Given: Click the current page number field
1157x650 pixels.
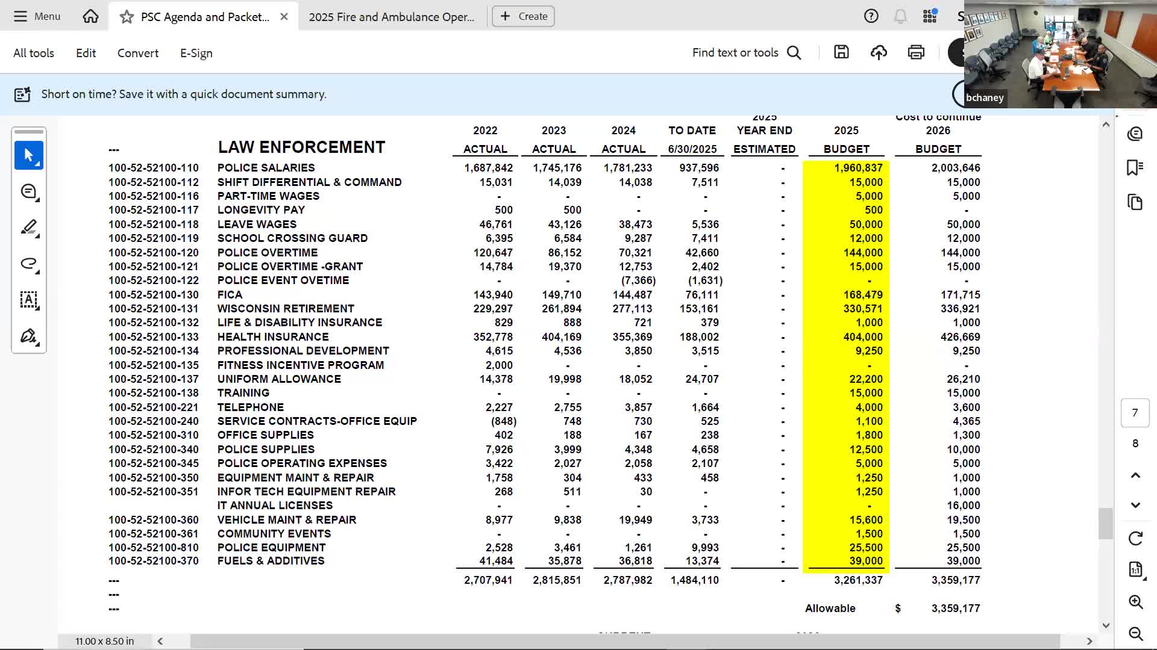Looking at the screenshot, I should pyautogui.click(x=1135, y=413).
